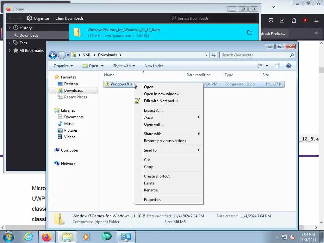Sort by the Type column header
Image resolution: width=324 pixels, height=243 pixels.
[241, 75]
